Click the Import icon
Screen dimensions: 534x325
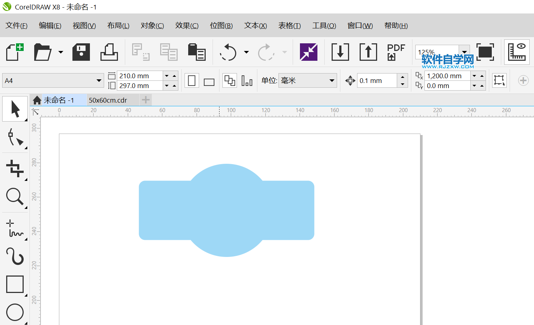pyautogui.click(x=340, y=52)
